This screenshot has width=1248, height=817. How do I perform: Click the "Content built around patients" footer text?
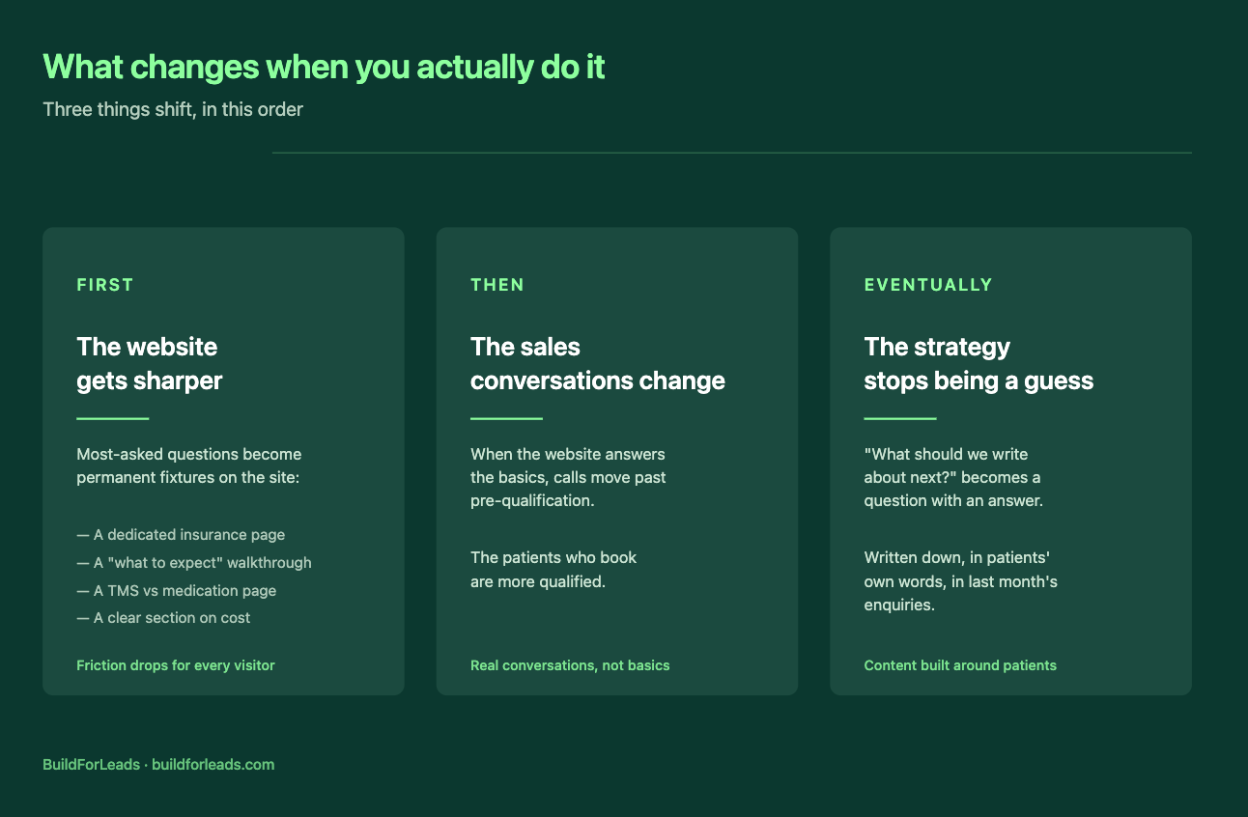960,665
